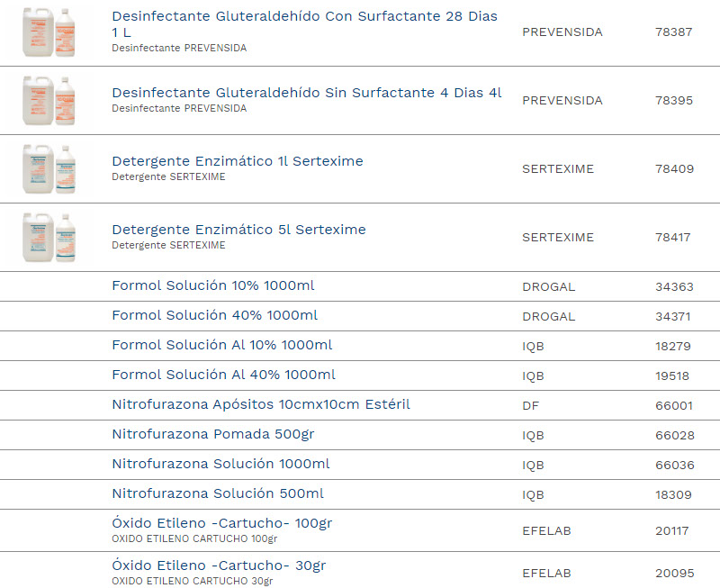Click the Detergente Enzimático 1l Sertexime link
The height and width of the screenshot is (588, 720).
pos(237,161)
